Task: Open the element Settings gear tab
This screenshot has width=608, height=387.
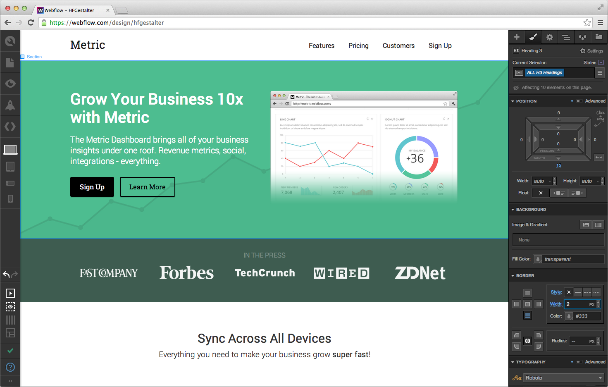Action: click(550, 37)
